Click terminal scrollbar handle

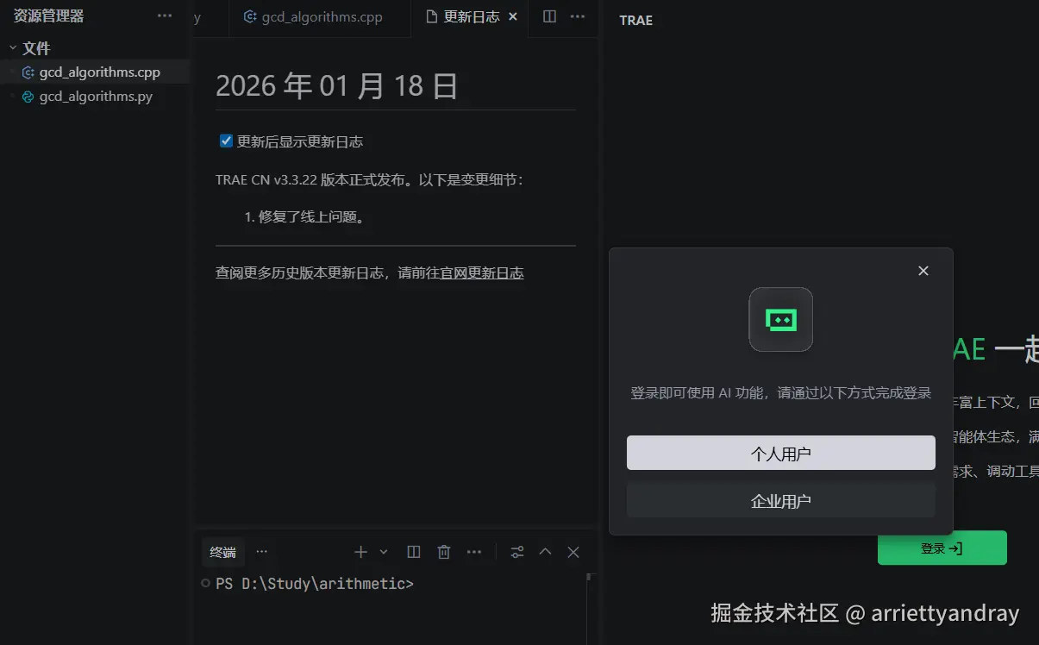pos(590,578)
